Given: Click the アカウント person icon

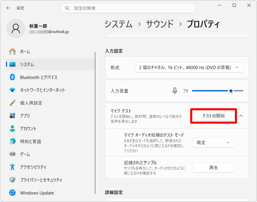Looking at the screenshot, I should [12, 128].
